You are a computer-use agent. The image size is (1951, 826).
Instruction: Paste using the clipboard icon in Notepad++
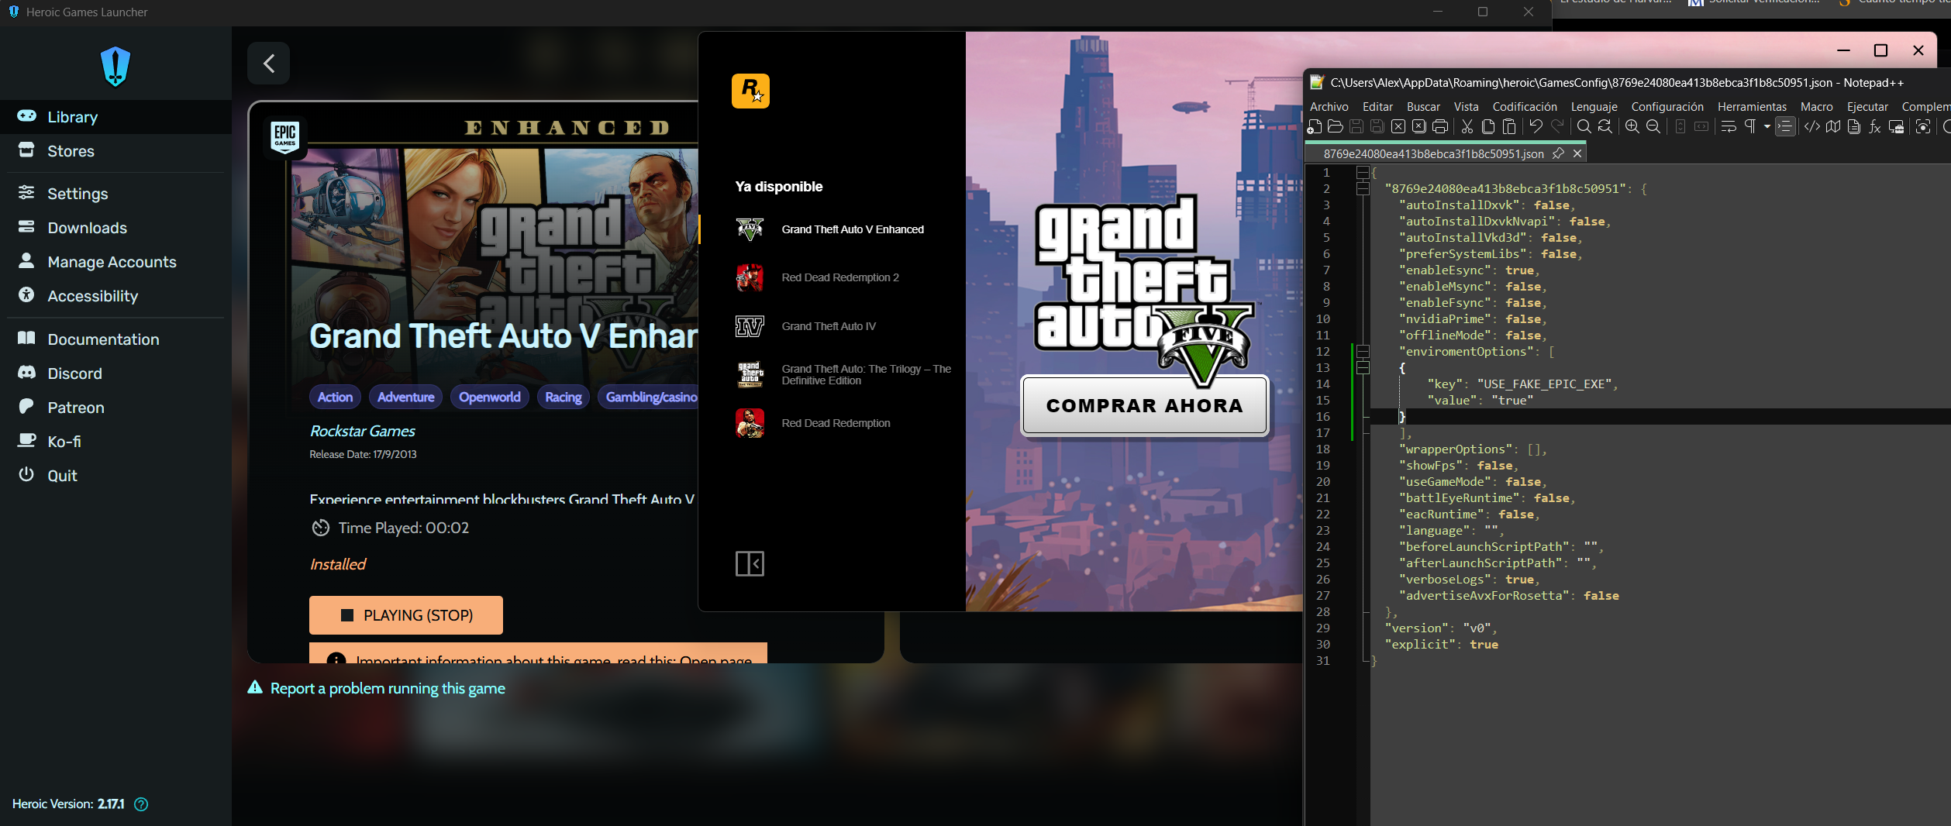1509,127
